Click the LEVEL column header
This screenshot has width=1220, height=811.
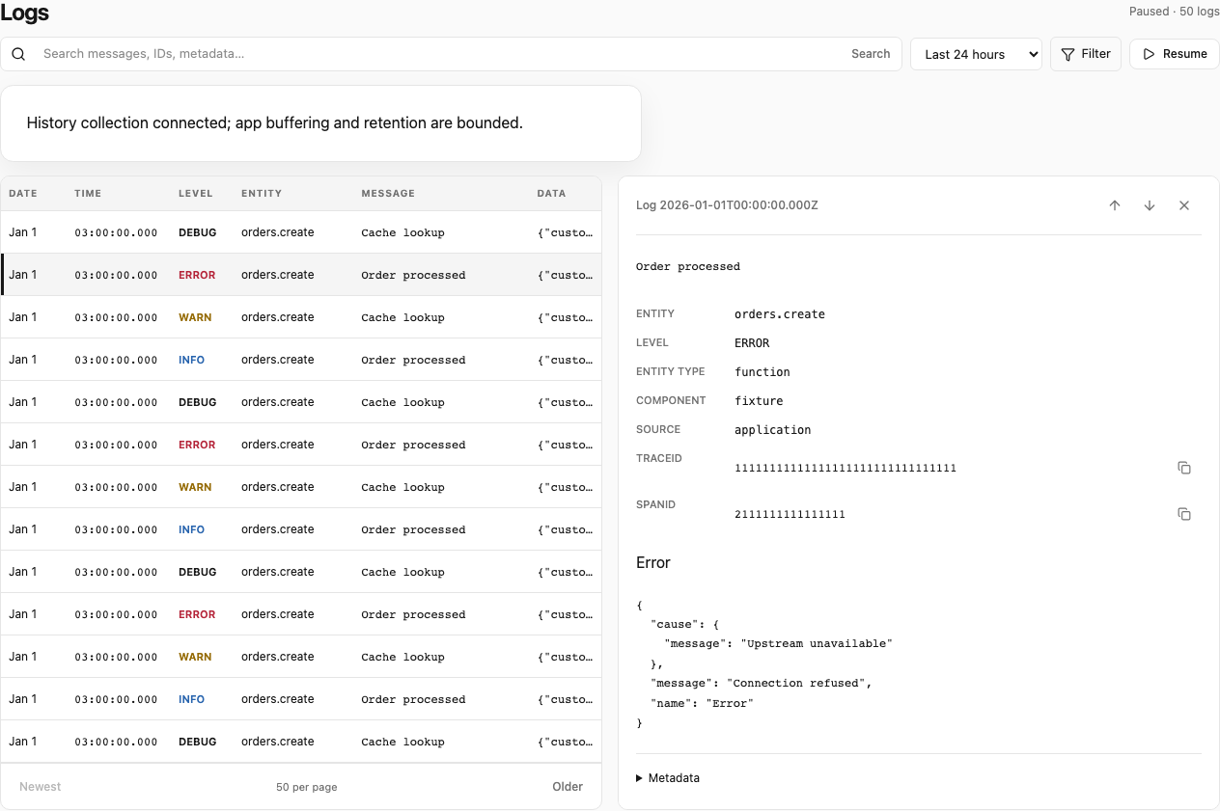[196, 194]
